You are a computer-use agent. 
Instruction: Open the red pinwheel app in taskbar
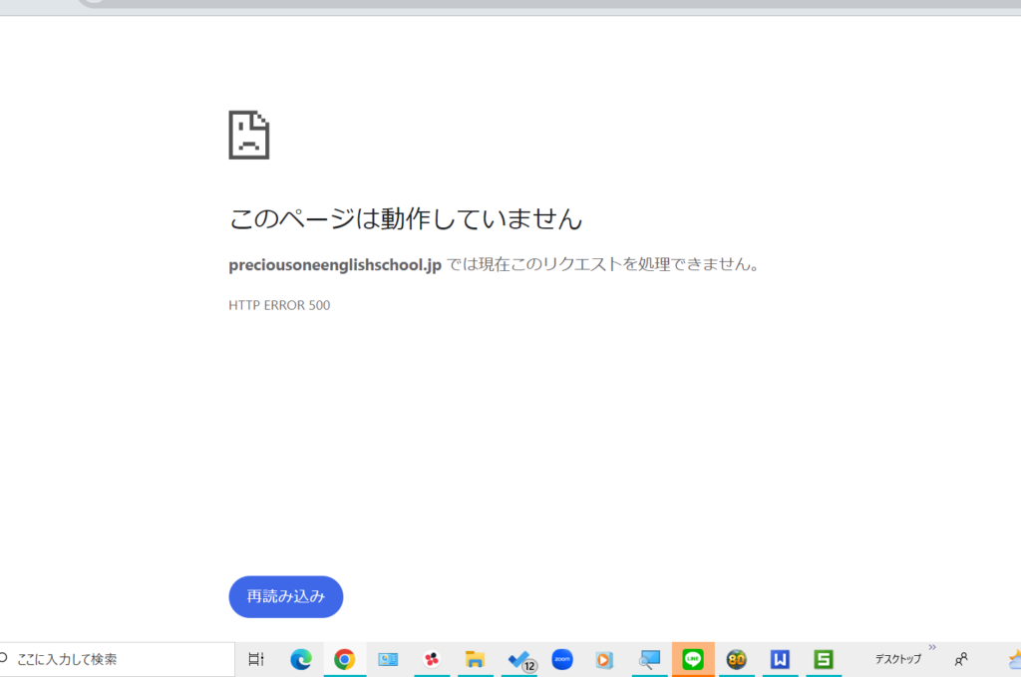click(x=432, y=659)
